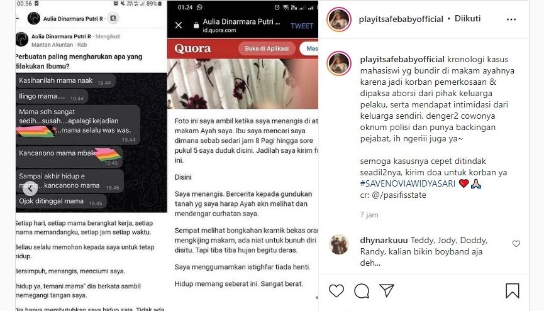Open the playitsafebabyofficial username in header

coord(401,19)
